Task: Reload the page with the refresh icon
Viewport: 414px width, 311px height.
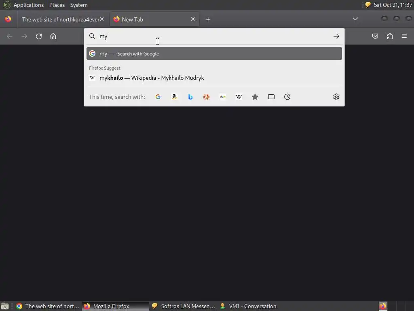Action: [x=39, y=36]
